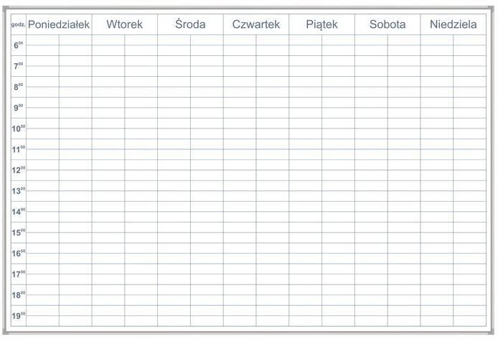Click the 10:00 hour row label
The width and height of the screenshot is (498, 339).
click(x=19, y=129)
